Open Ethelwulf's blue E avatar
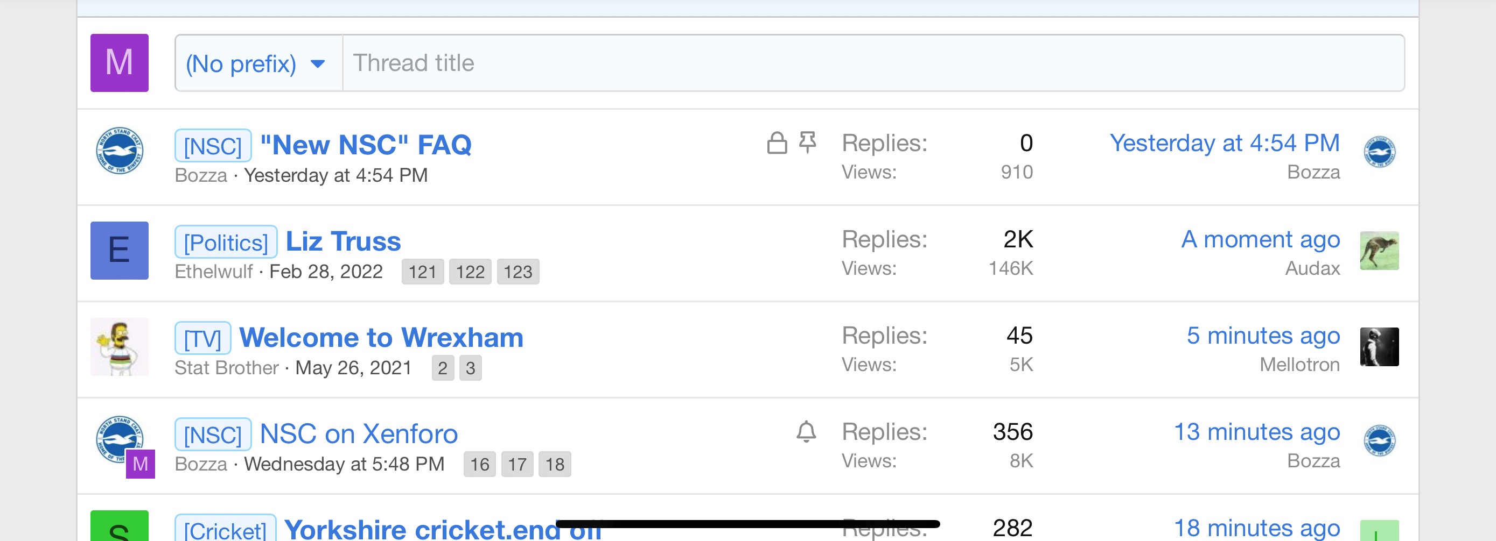 pyautogui.click(x=119, y=251)
